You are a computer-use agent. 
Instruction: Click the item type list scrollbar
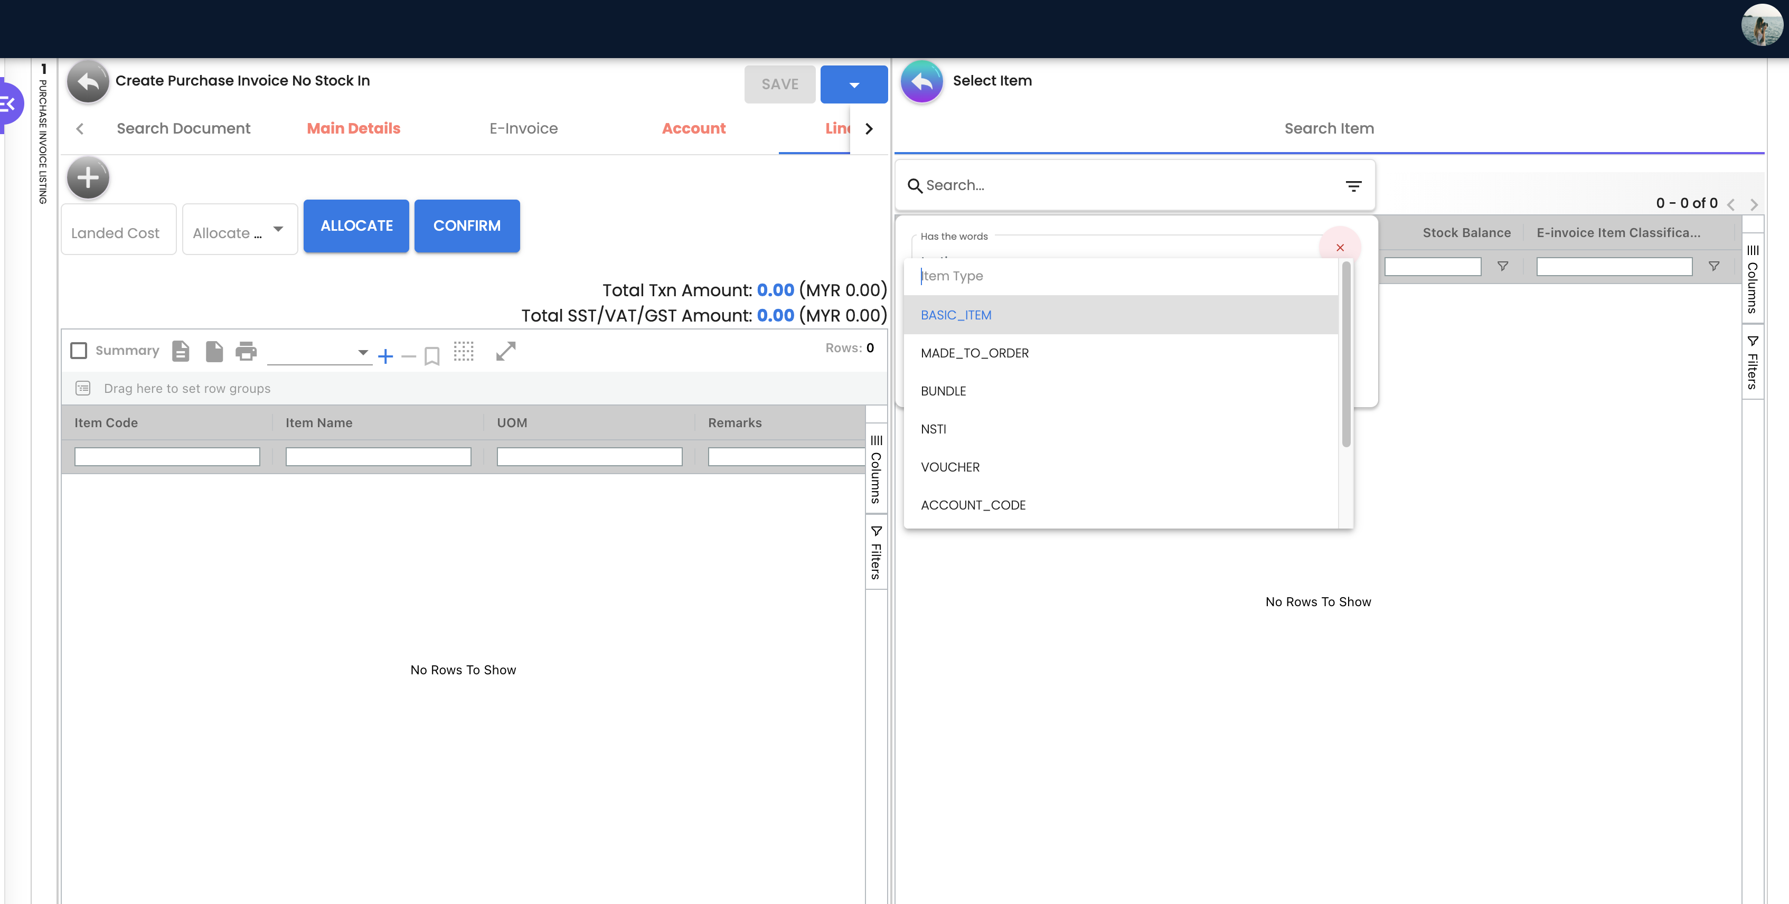click(1346, 354)
